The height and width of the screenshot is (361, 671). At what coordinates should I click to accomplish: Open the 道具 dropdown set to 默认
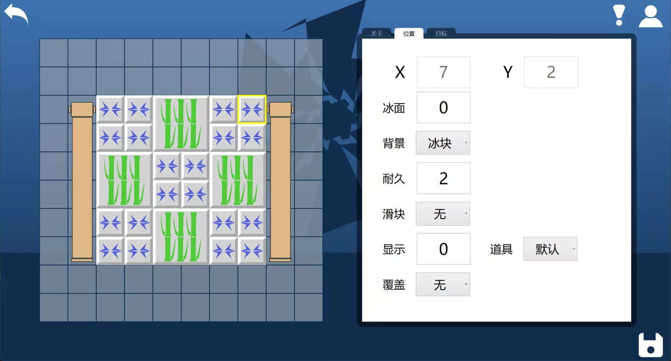pyautogui.click(x=550, y=249)
